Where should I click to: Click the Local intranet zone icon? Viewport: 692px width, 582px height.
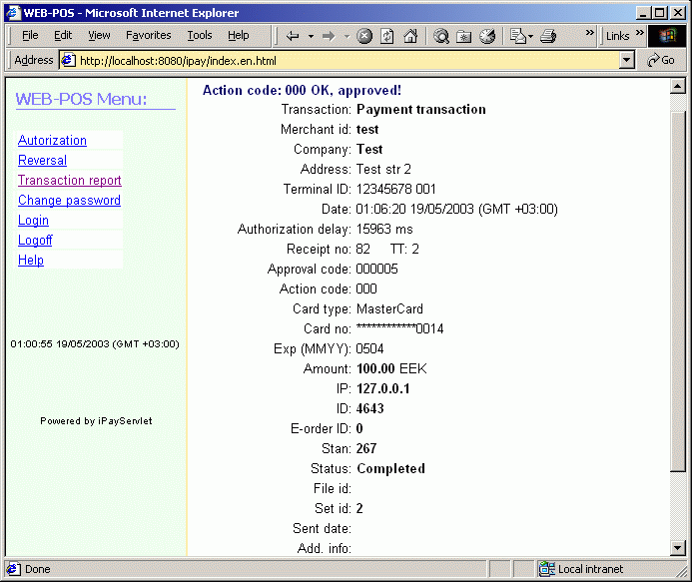click(x=547, y=569)
